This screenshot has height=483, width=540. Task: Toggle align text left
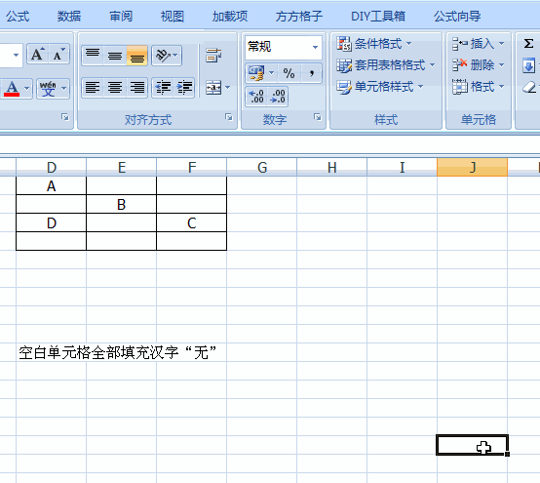[x=93, y=87]
